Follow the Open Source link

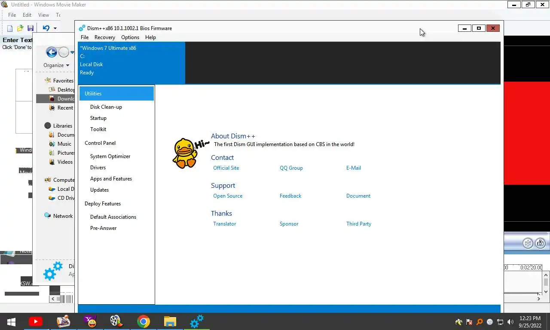(x=228, y=196)
